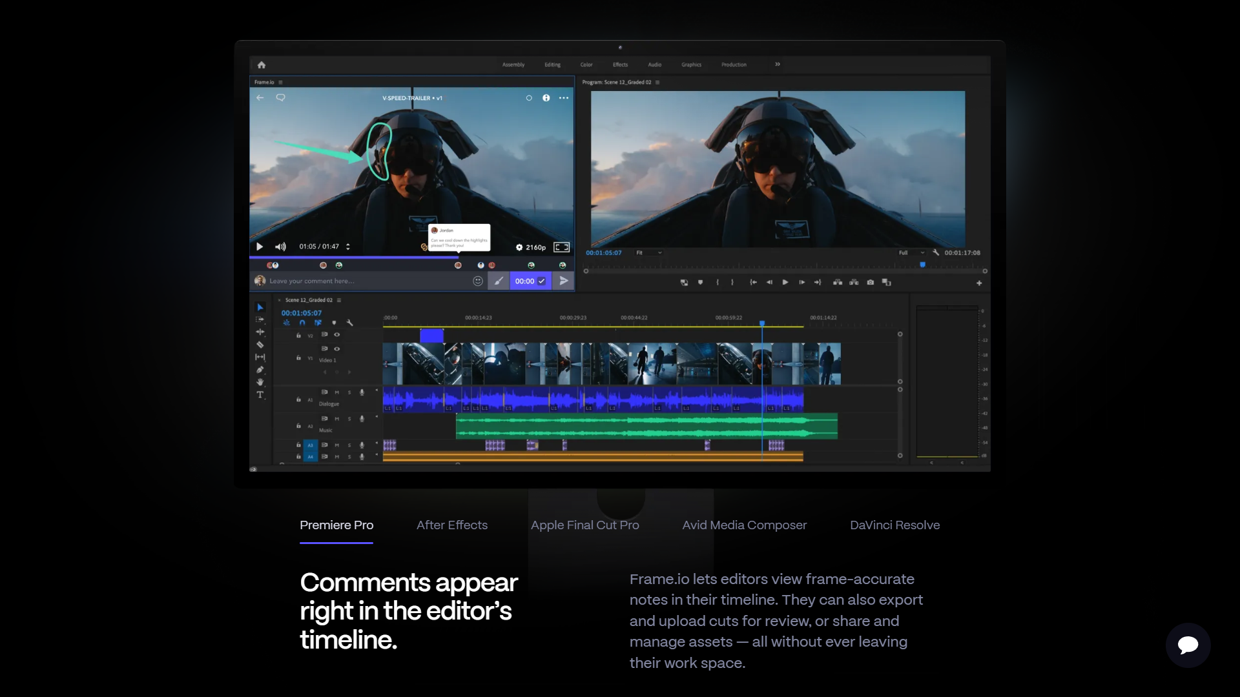Toggle the timeline Snap magnet button
The height and width of the screenshot is (697, 1240).
pos(302,323)
